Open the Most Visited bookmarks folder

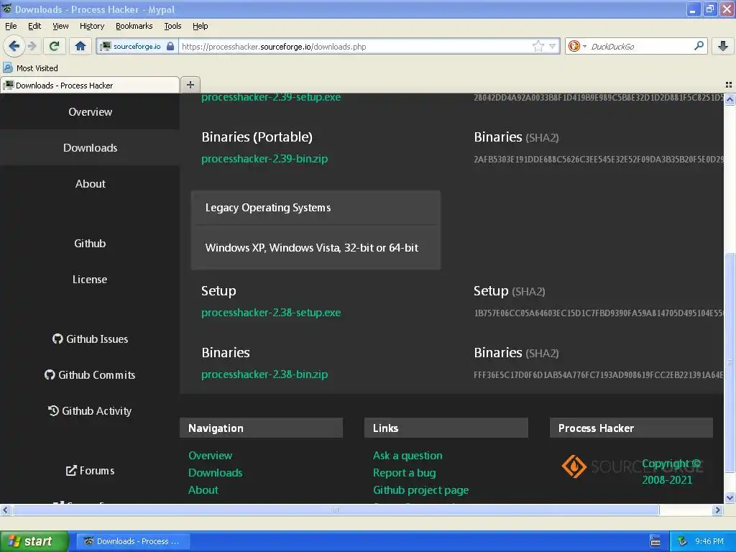pos(31,68)
